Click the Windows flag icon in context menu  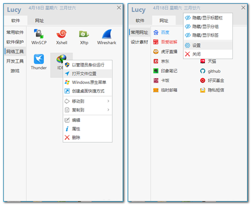click(67, 82)
